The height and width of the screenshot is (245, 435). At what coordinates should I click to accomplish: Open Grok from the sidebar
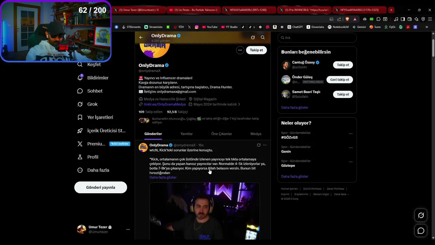(x=87, y=104)
